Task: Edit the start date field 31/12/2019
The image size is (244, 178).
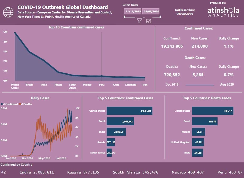Action: click(x=133, y=11)
